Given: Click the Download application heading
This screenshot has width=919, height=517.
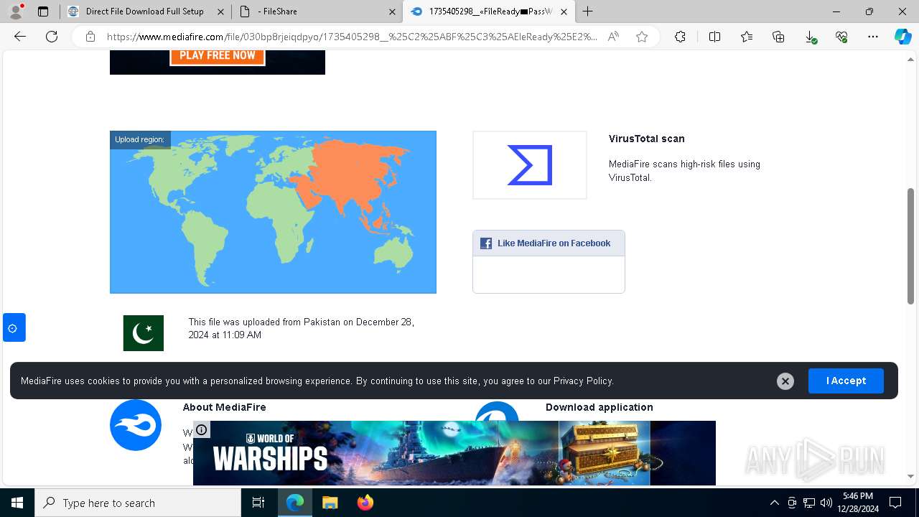Looking at the screenshot, I should tap(600, 407).
